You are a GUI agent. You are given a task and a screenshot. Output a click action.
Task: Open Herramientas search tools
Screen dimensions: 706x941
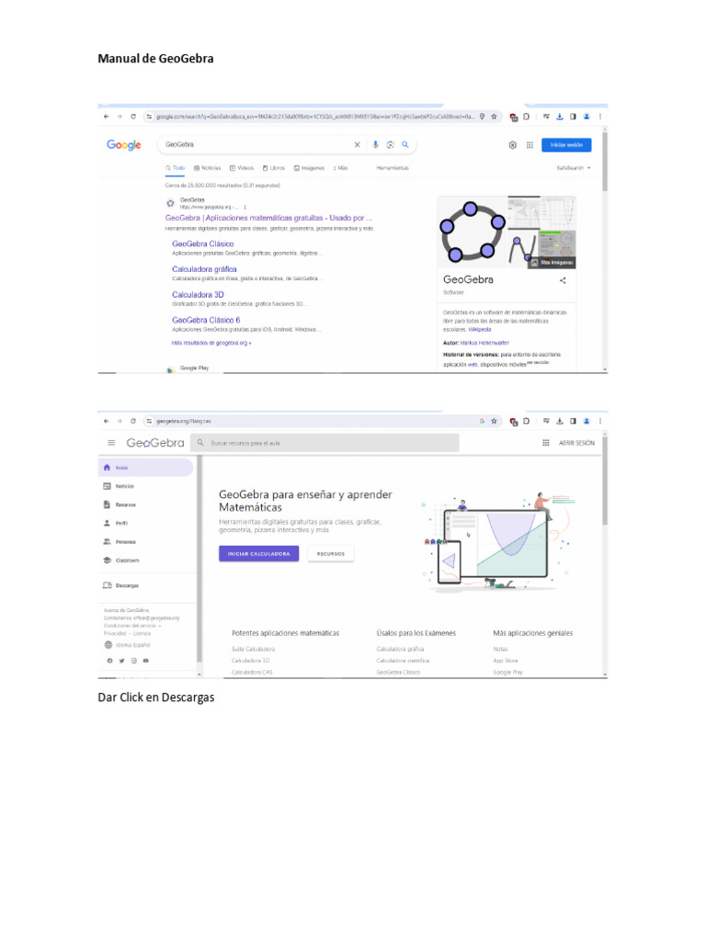click(393, 168)
